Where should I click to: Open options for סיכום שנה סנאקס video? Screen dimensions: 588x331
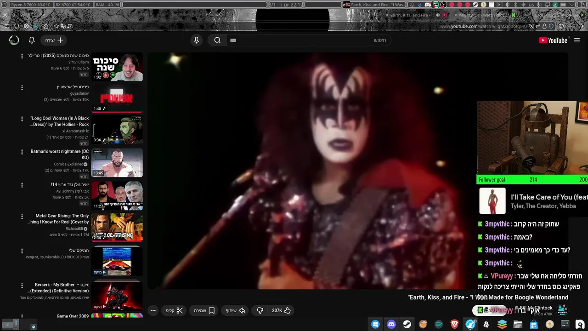[x=22, y=56]
